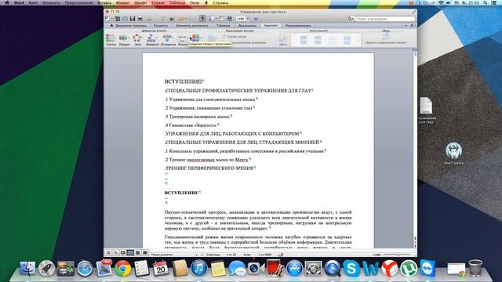Screen dimensions: 502x282
Task: Open Messages from the Dock
Action: (237, 268)
